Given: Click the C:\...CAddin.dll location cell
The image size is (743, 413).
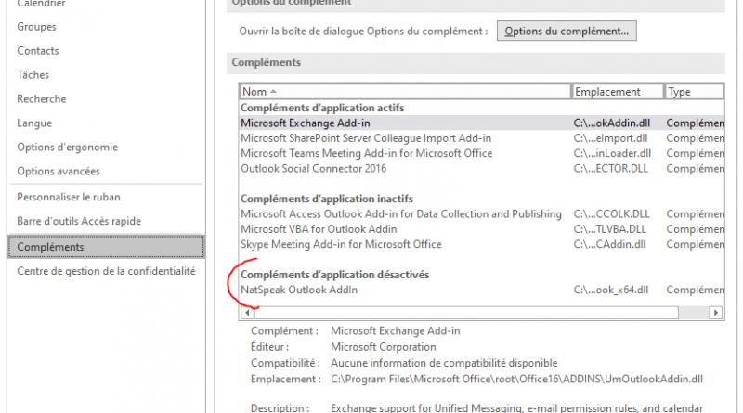Looking at the screenshot, I should pyautogui.click(x=610, y=244).
